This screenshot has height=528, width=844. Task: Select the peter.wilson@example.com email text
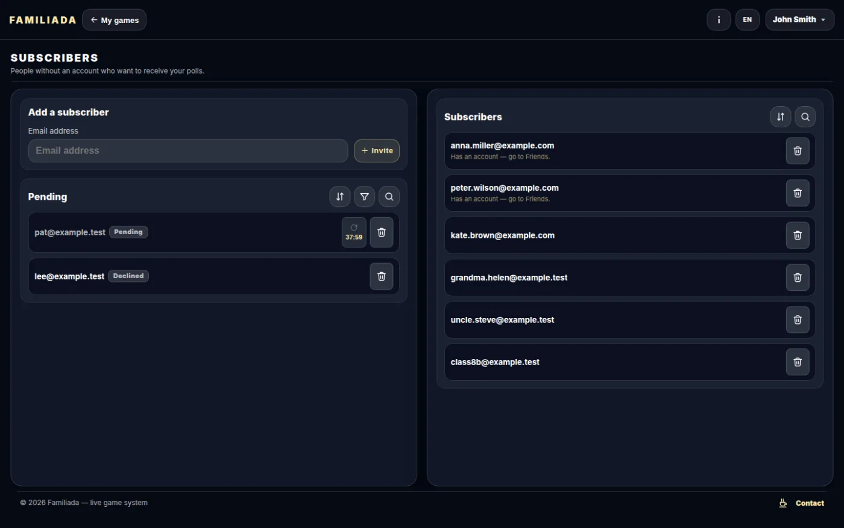tap(505, 188)
